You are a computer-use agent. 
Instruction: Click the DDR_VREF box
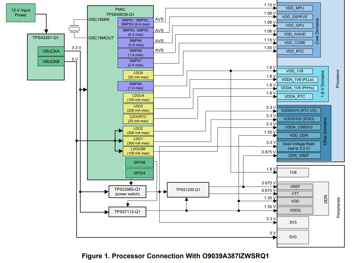point(299,156)
